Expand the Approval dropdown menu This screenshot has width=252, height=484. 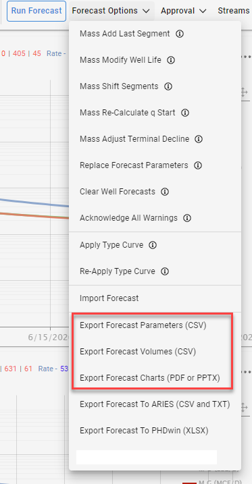pos(184,11)
